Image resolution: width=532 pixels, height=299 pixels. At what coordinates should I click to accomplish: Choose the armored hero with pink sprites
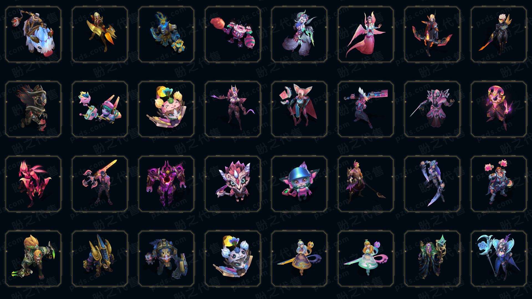pos(499,184)
